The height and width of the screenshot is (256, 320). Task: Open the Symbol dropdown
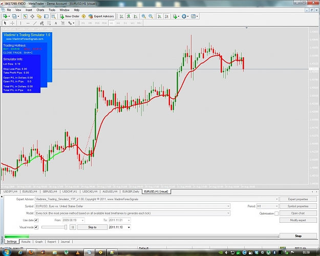tap(228, 206)
